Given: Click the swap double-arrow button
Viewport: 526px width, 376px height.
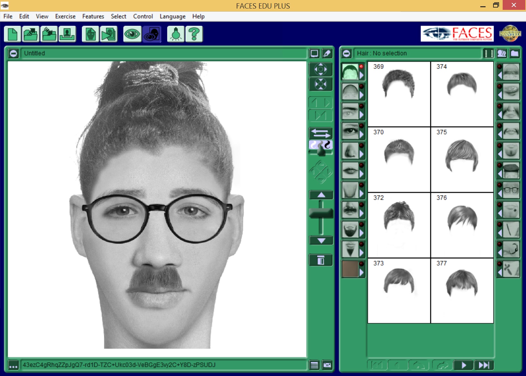Looking at the screenshot, I should coord(321,133).
